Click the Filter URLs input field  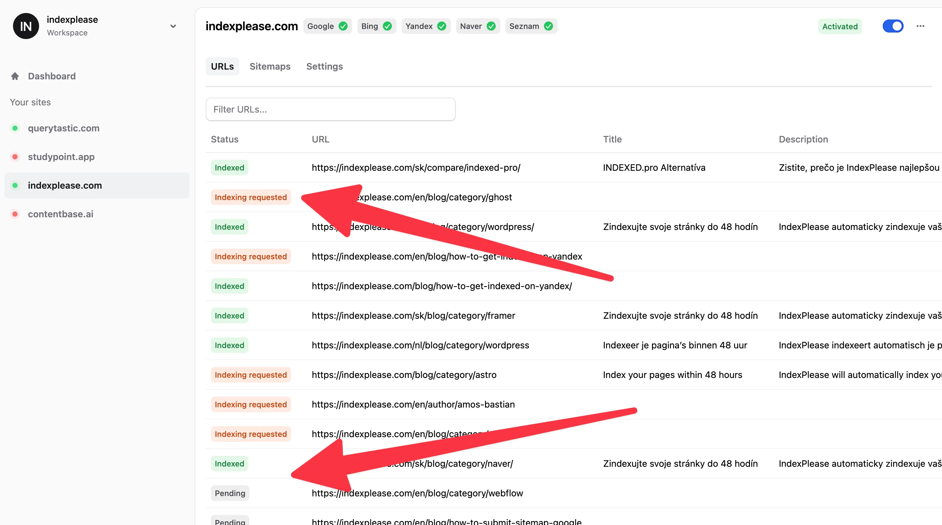(x=330, y=109)
